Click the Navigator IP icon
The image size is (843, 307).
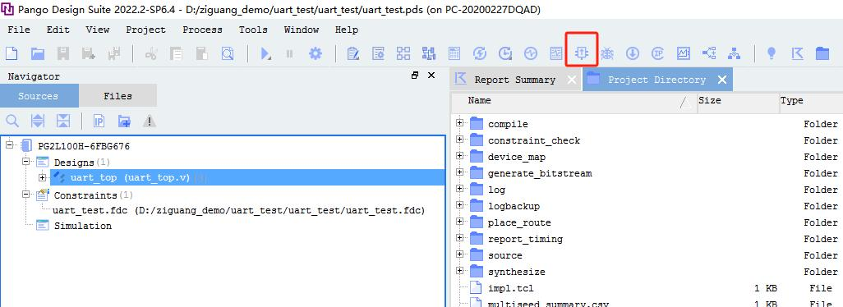point(99,121)
